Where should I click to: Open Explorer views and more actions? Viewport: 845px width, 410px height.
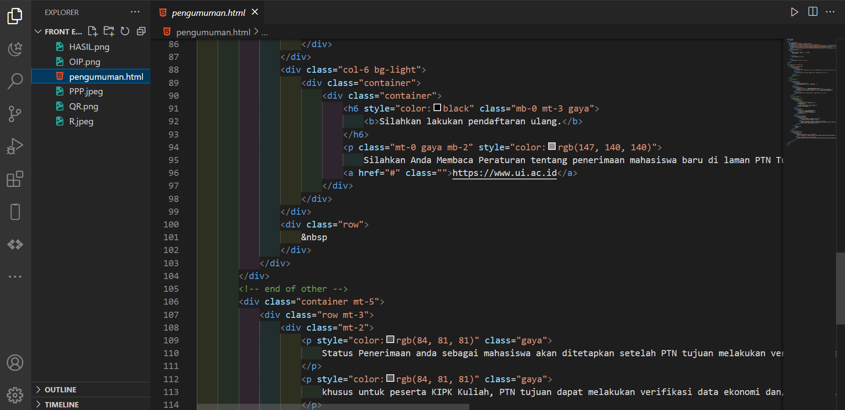pyautogui.click(x=135, y=12)
